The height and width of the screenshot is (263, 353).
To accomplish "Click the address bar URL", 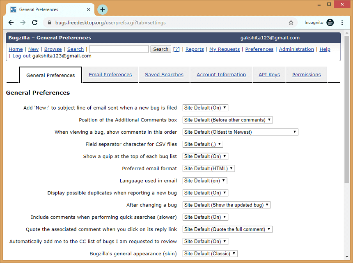I will [x=110, y=23].
